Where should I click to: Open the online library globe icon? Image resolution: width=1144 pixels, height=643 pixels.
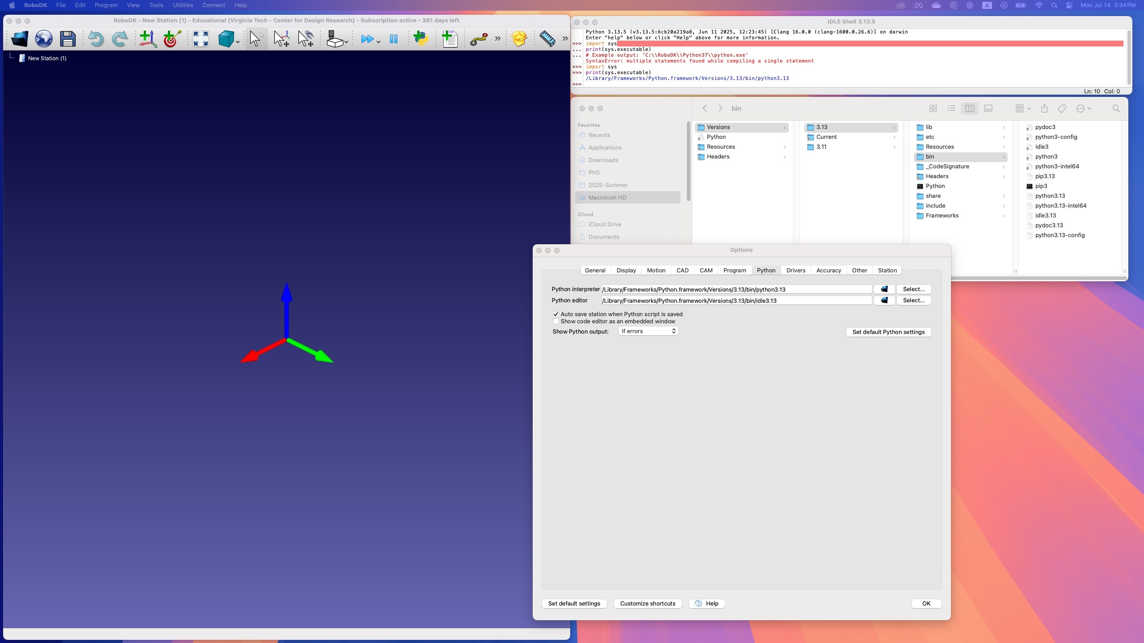coord(44,39)
